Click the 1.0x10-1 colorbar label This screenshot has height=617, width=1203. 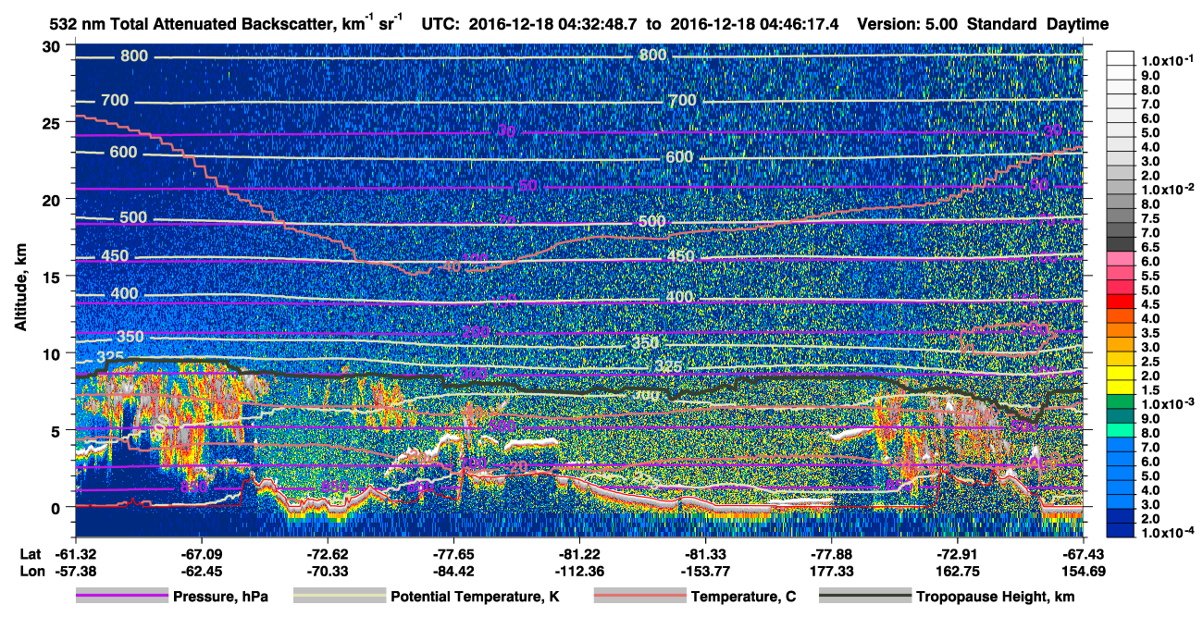tap(1167, 60)
